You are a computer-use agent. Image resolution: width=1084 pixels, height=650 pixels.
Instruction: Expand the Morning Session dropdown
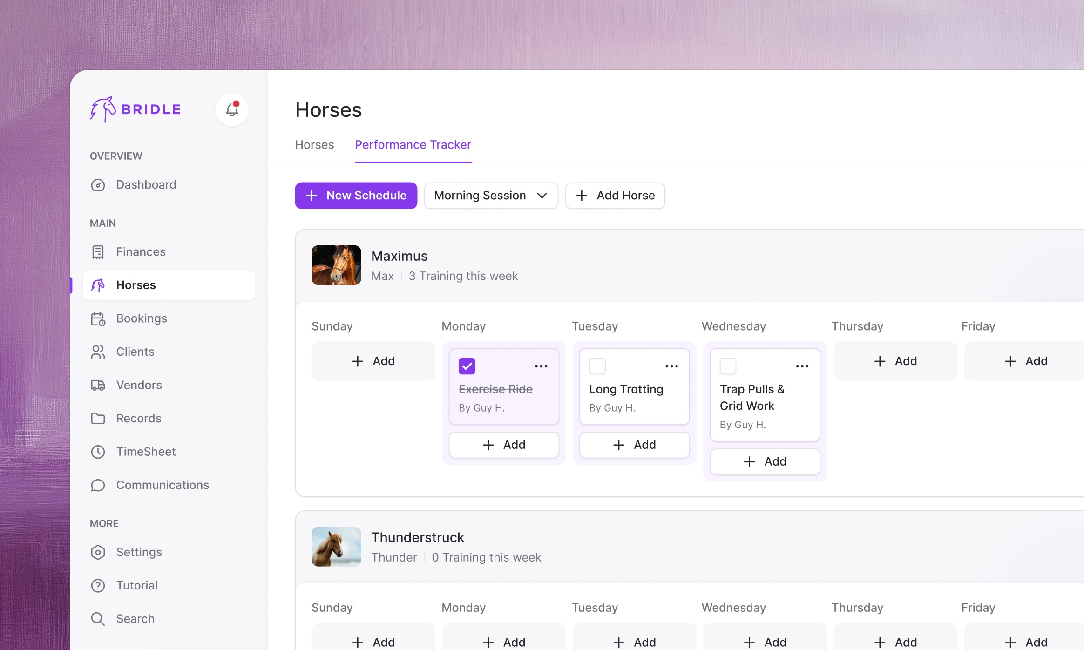[491, 196]
